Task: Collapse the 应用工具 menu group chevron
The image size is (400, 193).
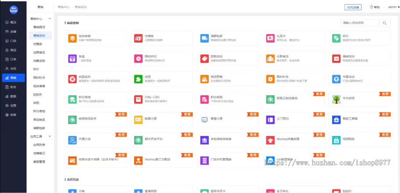Action: click(50, 137)
